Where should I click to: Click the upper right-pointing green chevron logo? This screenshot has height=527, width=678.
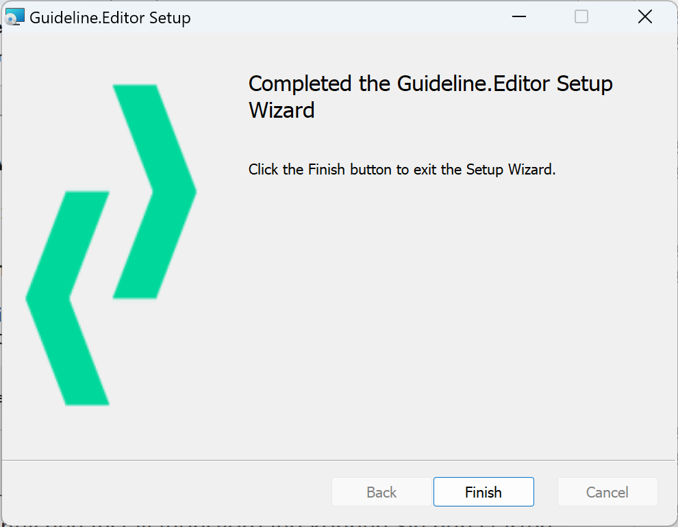155,192
